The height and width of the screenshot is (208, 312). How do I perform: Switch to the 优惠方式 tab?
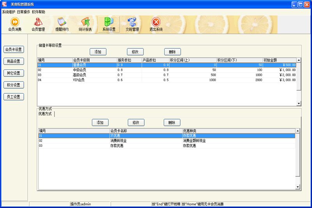click(x=45, y=114)
